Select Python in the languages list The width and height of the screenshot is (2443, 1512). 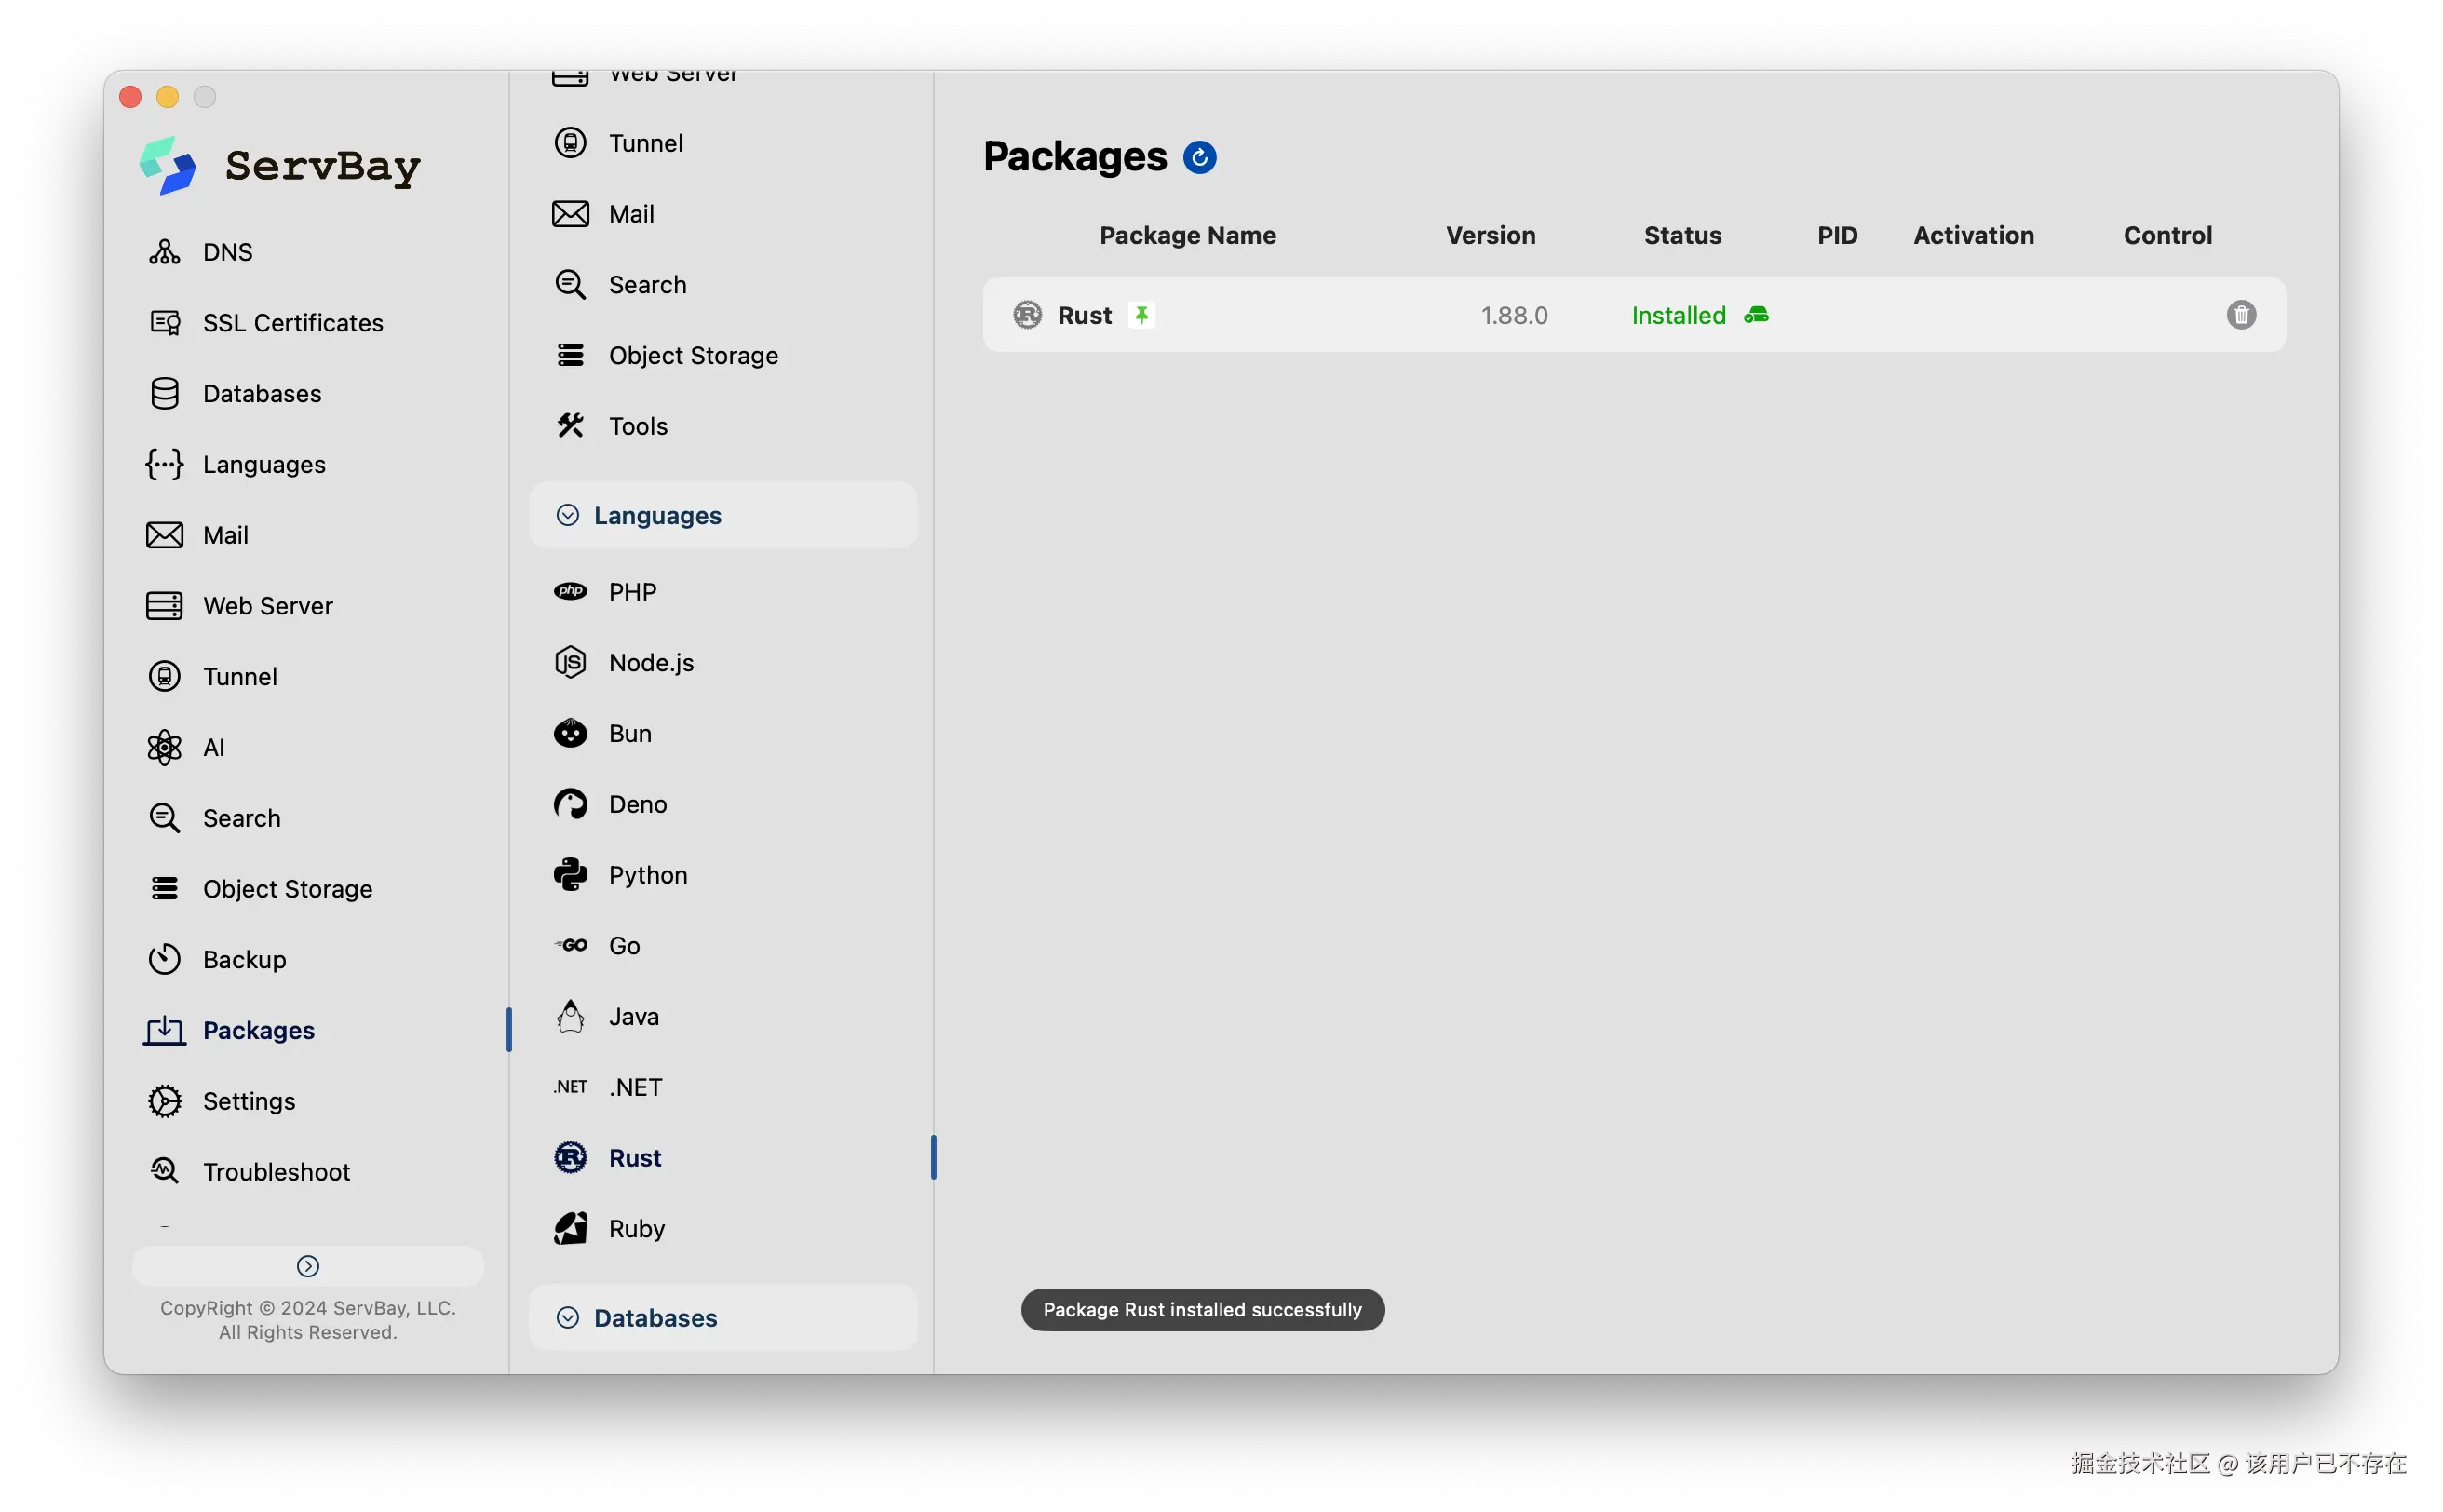tap(647, 875)
